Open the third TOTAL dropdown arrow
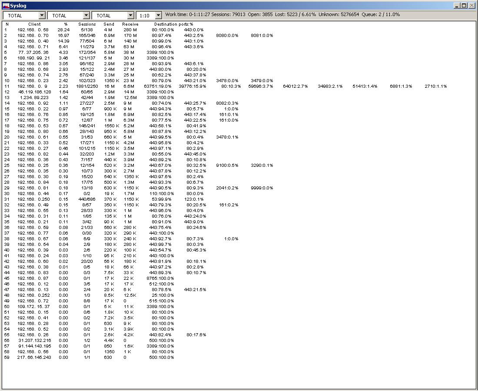Viewport: 478px width, 391px height. (130, 16)
